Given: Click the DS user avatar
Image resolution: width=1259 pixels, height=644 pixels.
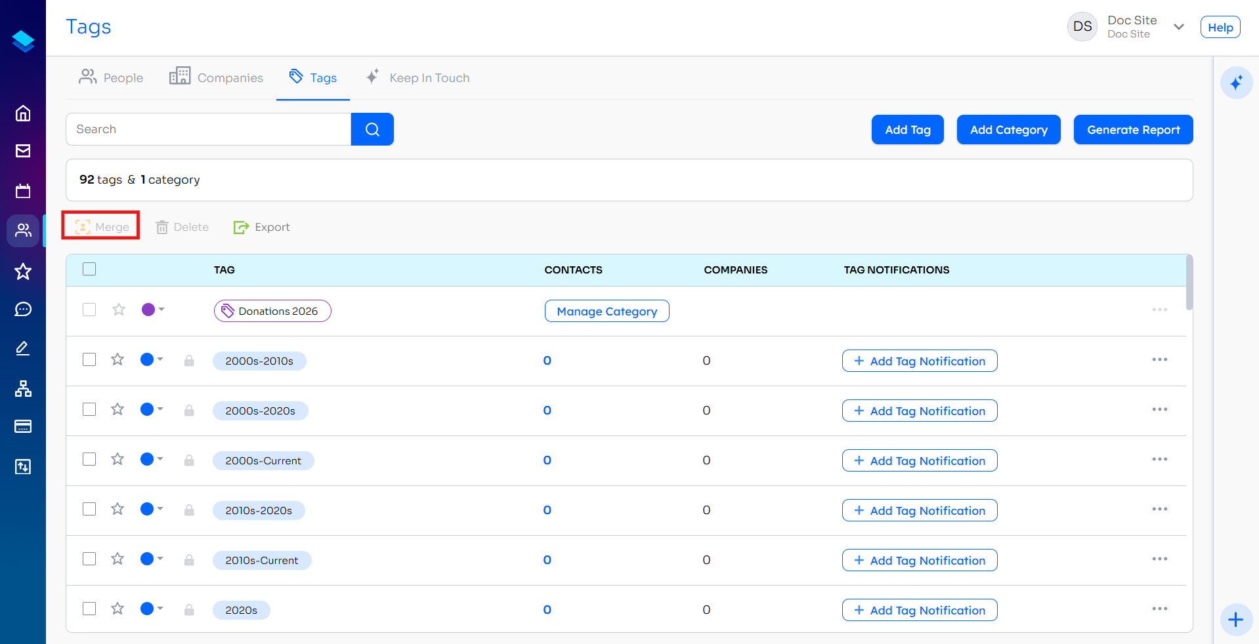Looking at the screenshot, I should [1082, 27].
